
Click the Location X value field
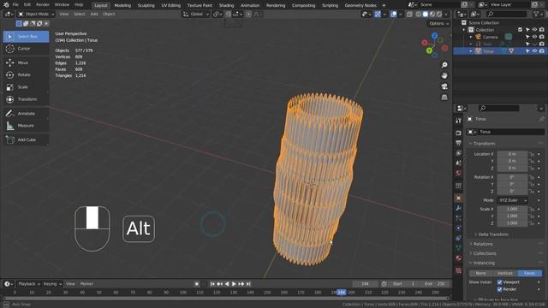click(x=512, y=154)
